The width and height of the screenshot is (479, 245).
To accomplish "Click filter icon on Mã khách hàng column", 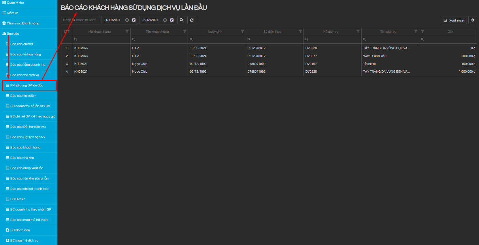I will tap(127, 32).
